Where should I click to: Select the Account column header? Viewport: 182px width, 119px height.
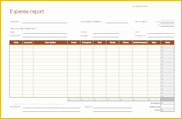point(28,43)
